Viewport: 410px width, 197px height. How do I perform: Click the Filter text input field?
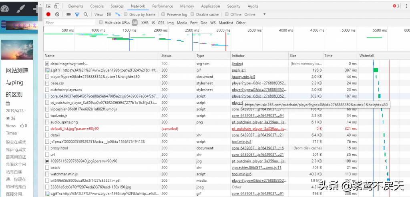click(x=70, y=23)
